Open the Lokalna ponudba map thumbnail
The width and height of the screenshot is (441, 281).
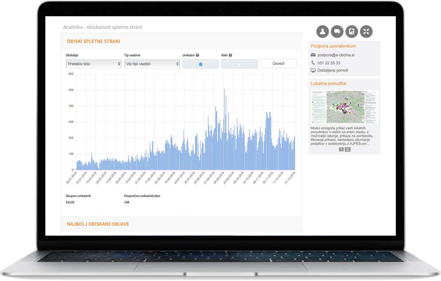(x=344, y=107)
